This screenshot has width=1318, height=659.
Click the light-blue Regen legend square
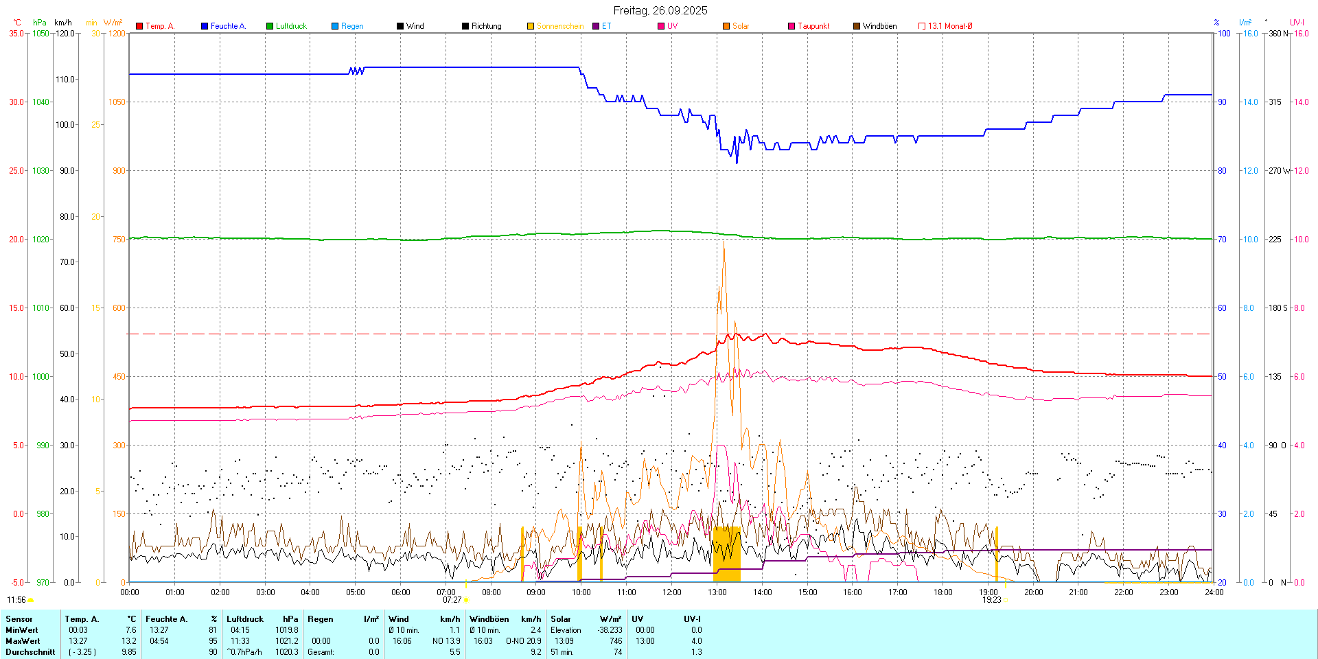coord(335,26)
